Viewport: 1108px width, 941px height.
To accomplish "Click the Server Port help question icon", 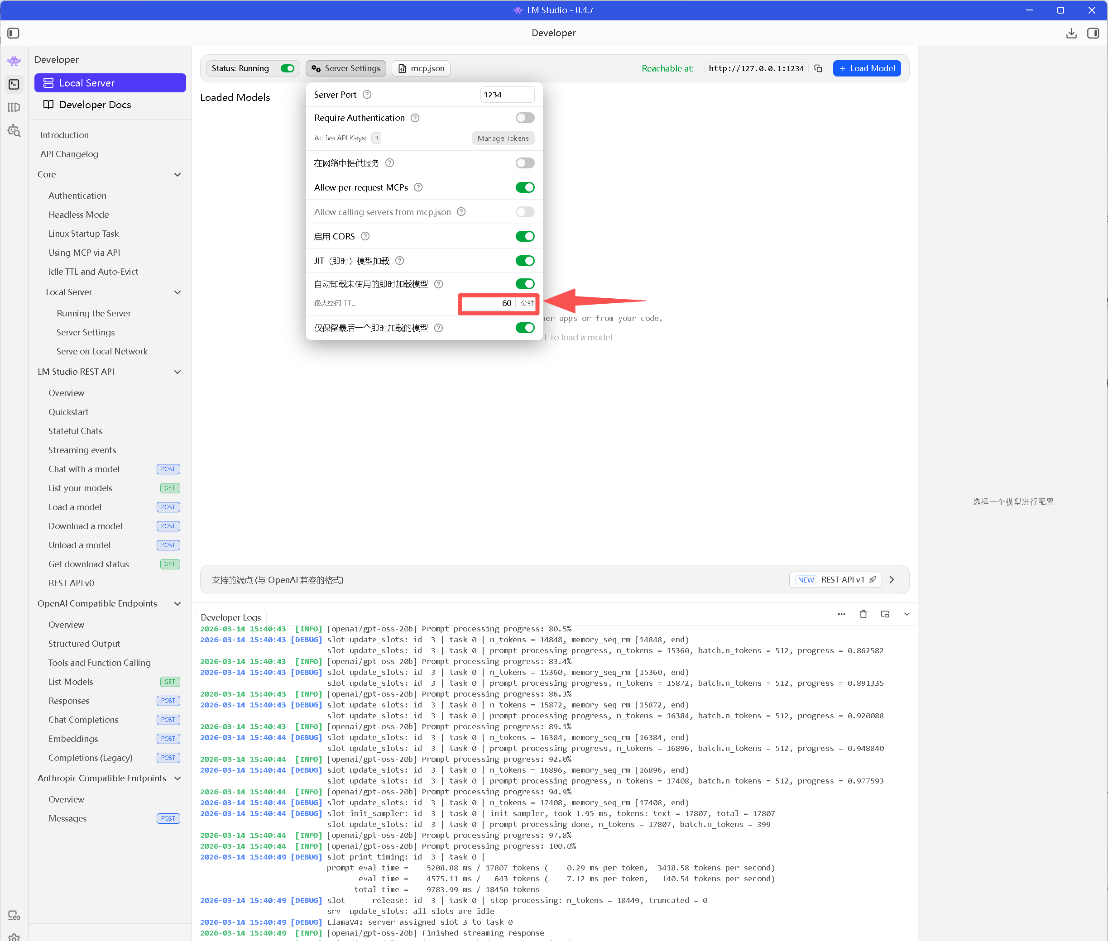I will pos(367,95).
